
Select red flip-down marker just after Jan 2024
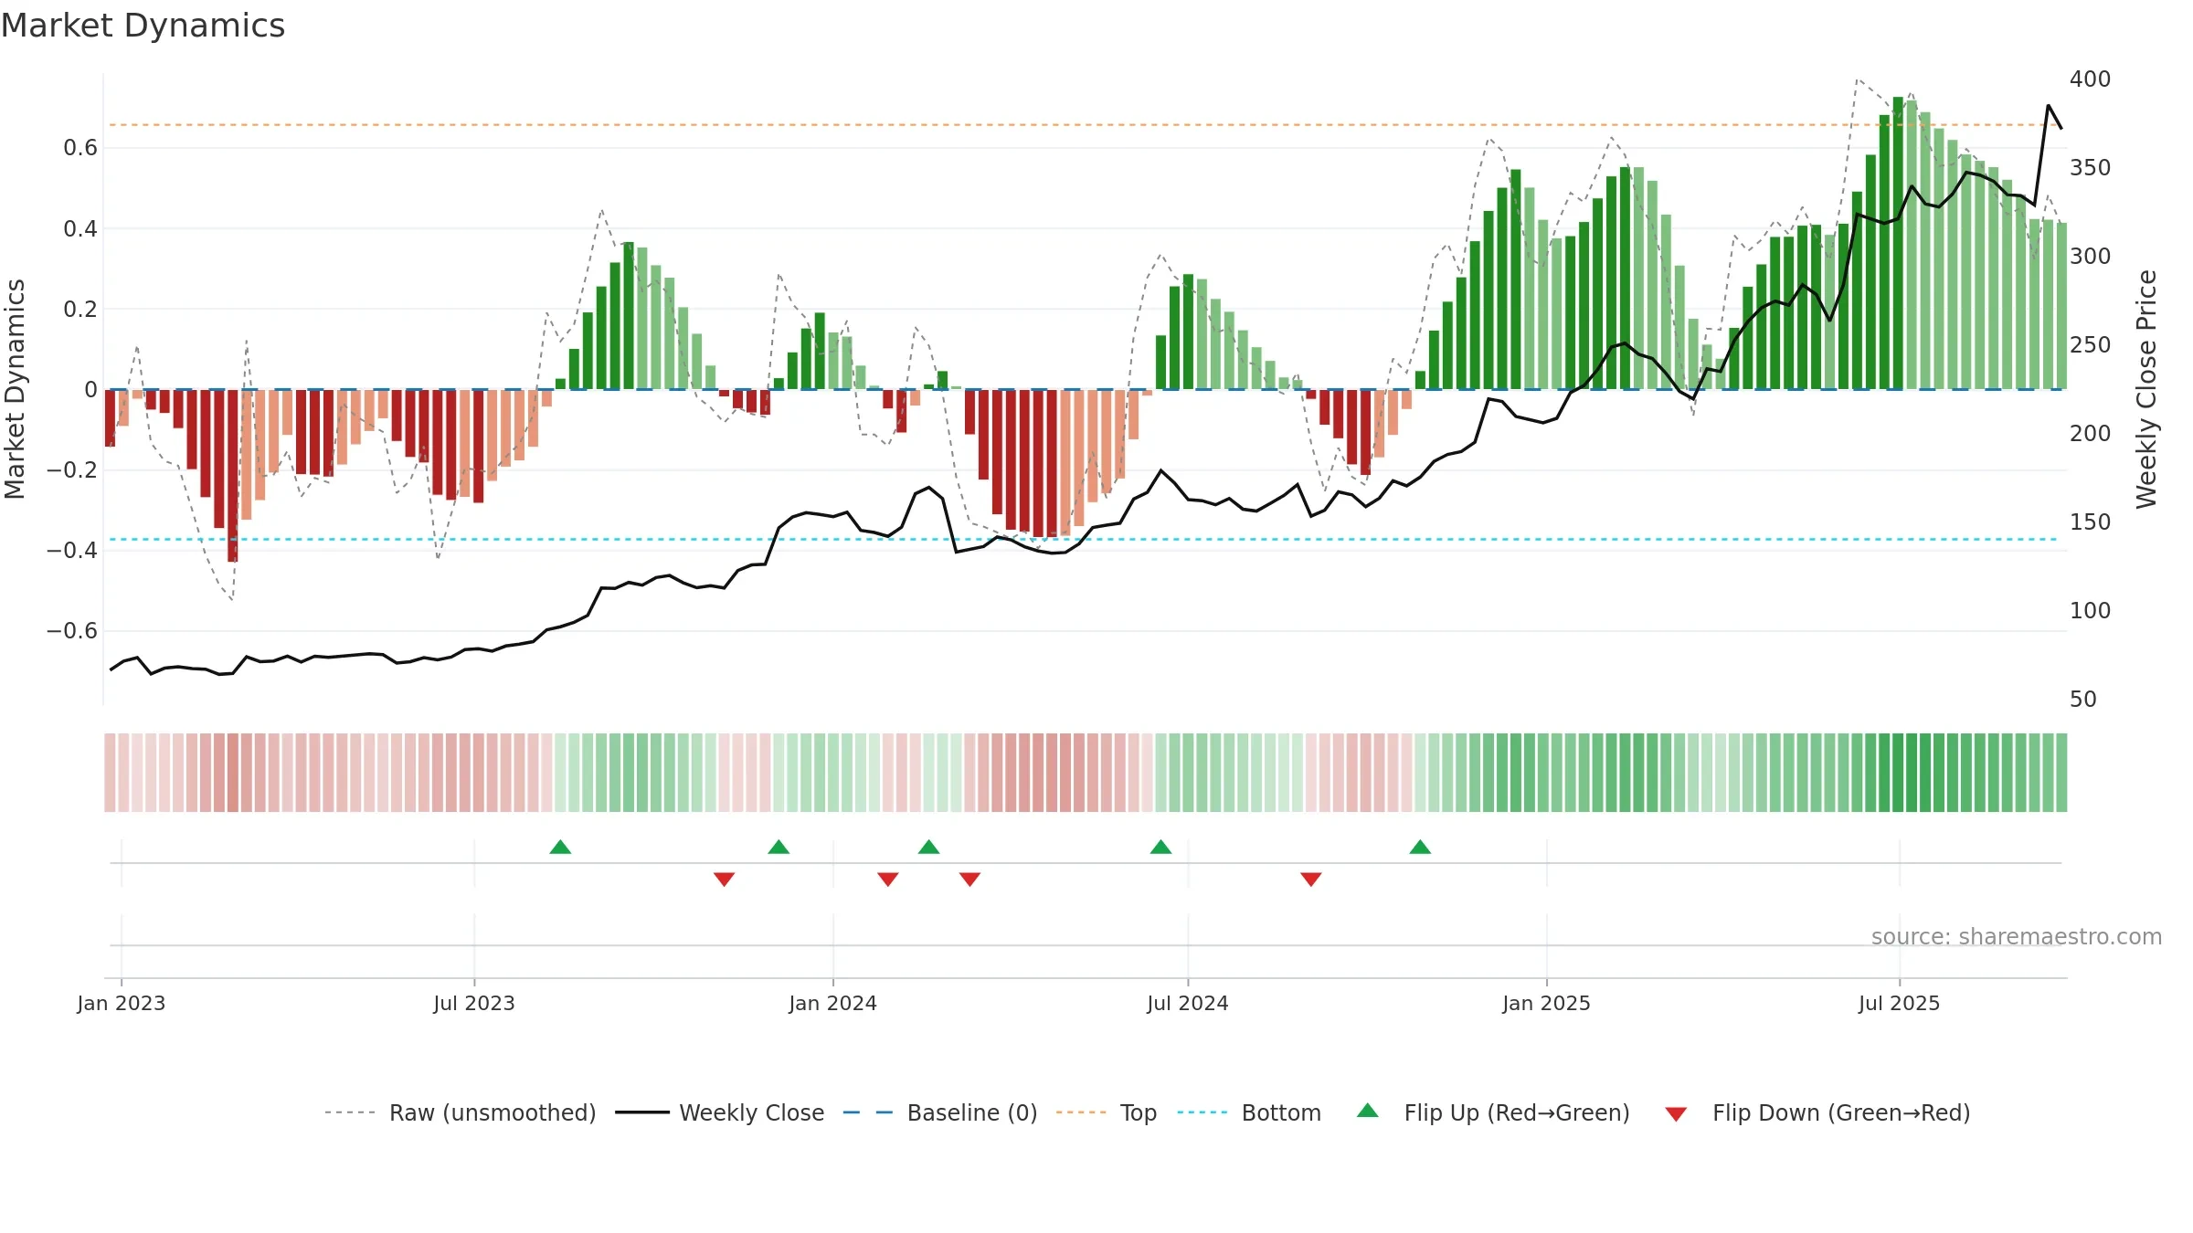coord(887,880)
